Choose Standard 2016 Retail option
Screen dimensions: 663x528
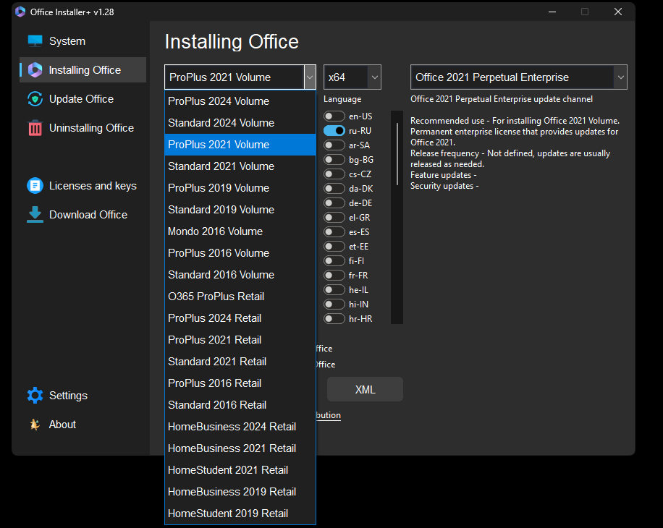point(240,405)
